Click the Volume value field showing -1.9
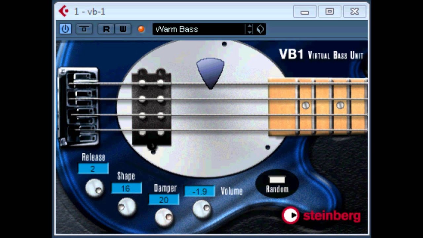Image resolution: width=423 pixels, height=238 pixels. point(200,191)
